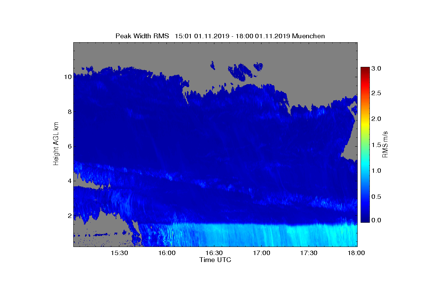Screen dimensions: 442x294
Task: Click the 'Time UTC' axis title
Action: tap(215, 260)
